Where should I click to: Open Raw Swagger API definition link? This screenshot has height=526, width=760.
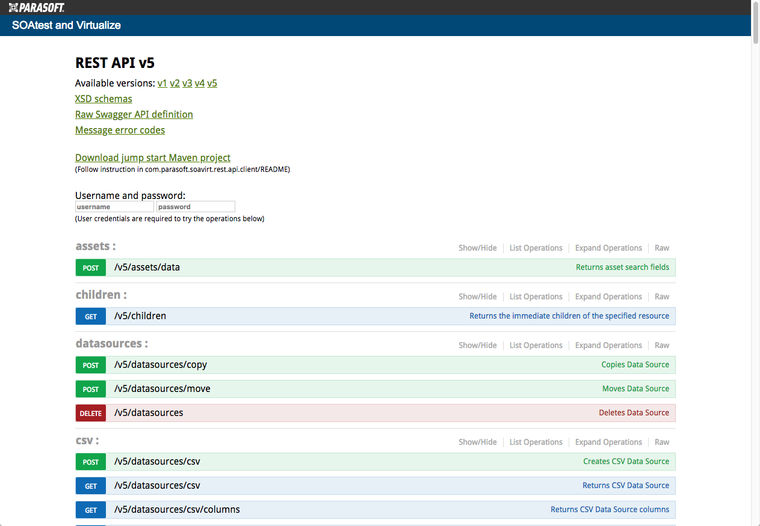(x=134, y=115)
